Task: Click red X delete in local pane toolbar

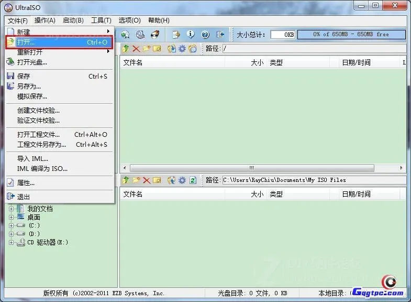Action: tap(147, 180)
